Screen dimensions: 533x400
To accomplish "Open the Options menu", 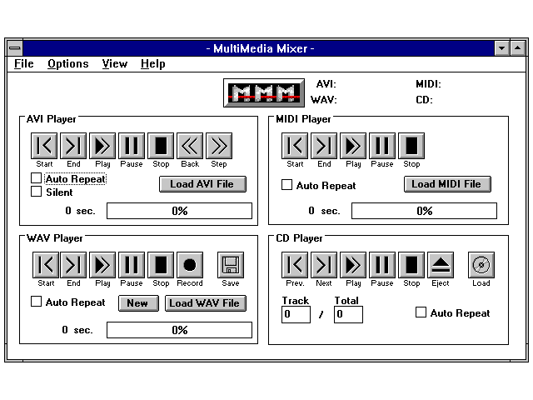I will [x=67, y=63].
